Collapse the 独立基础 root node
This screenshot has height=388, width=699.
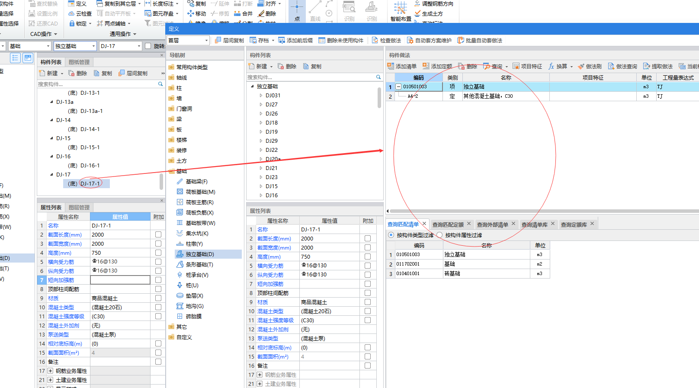pyautogui.click(x=253, y=87)
